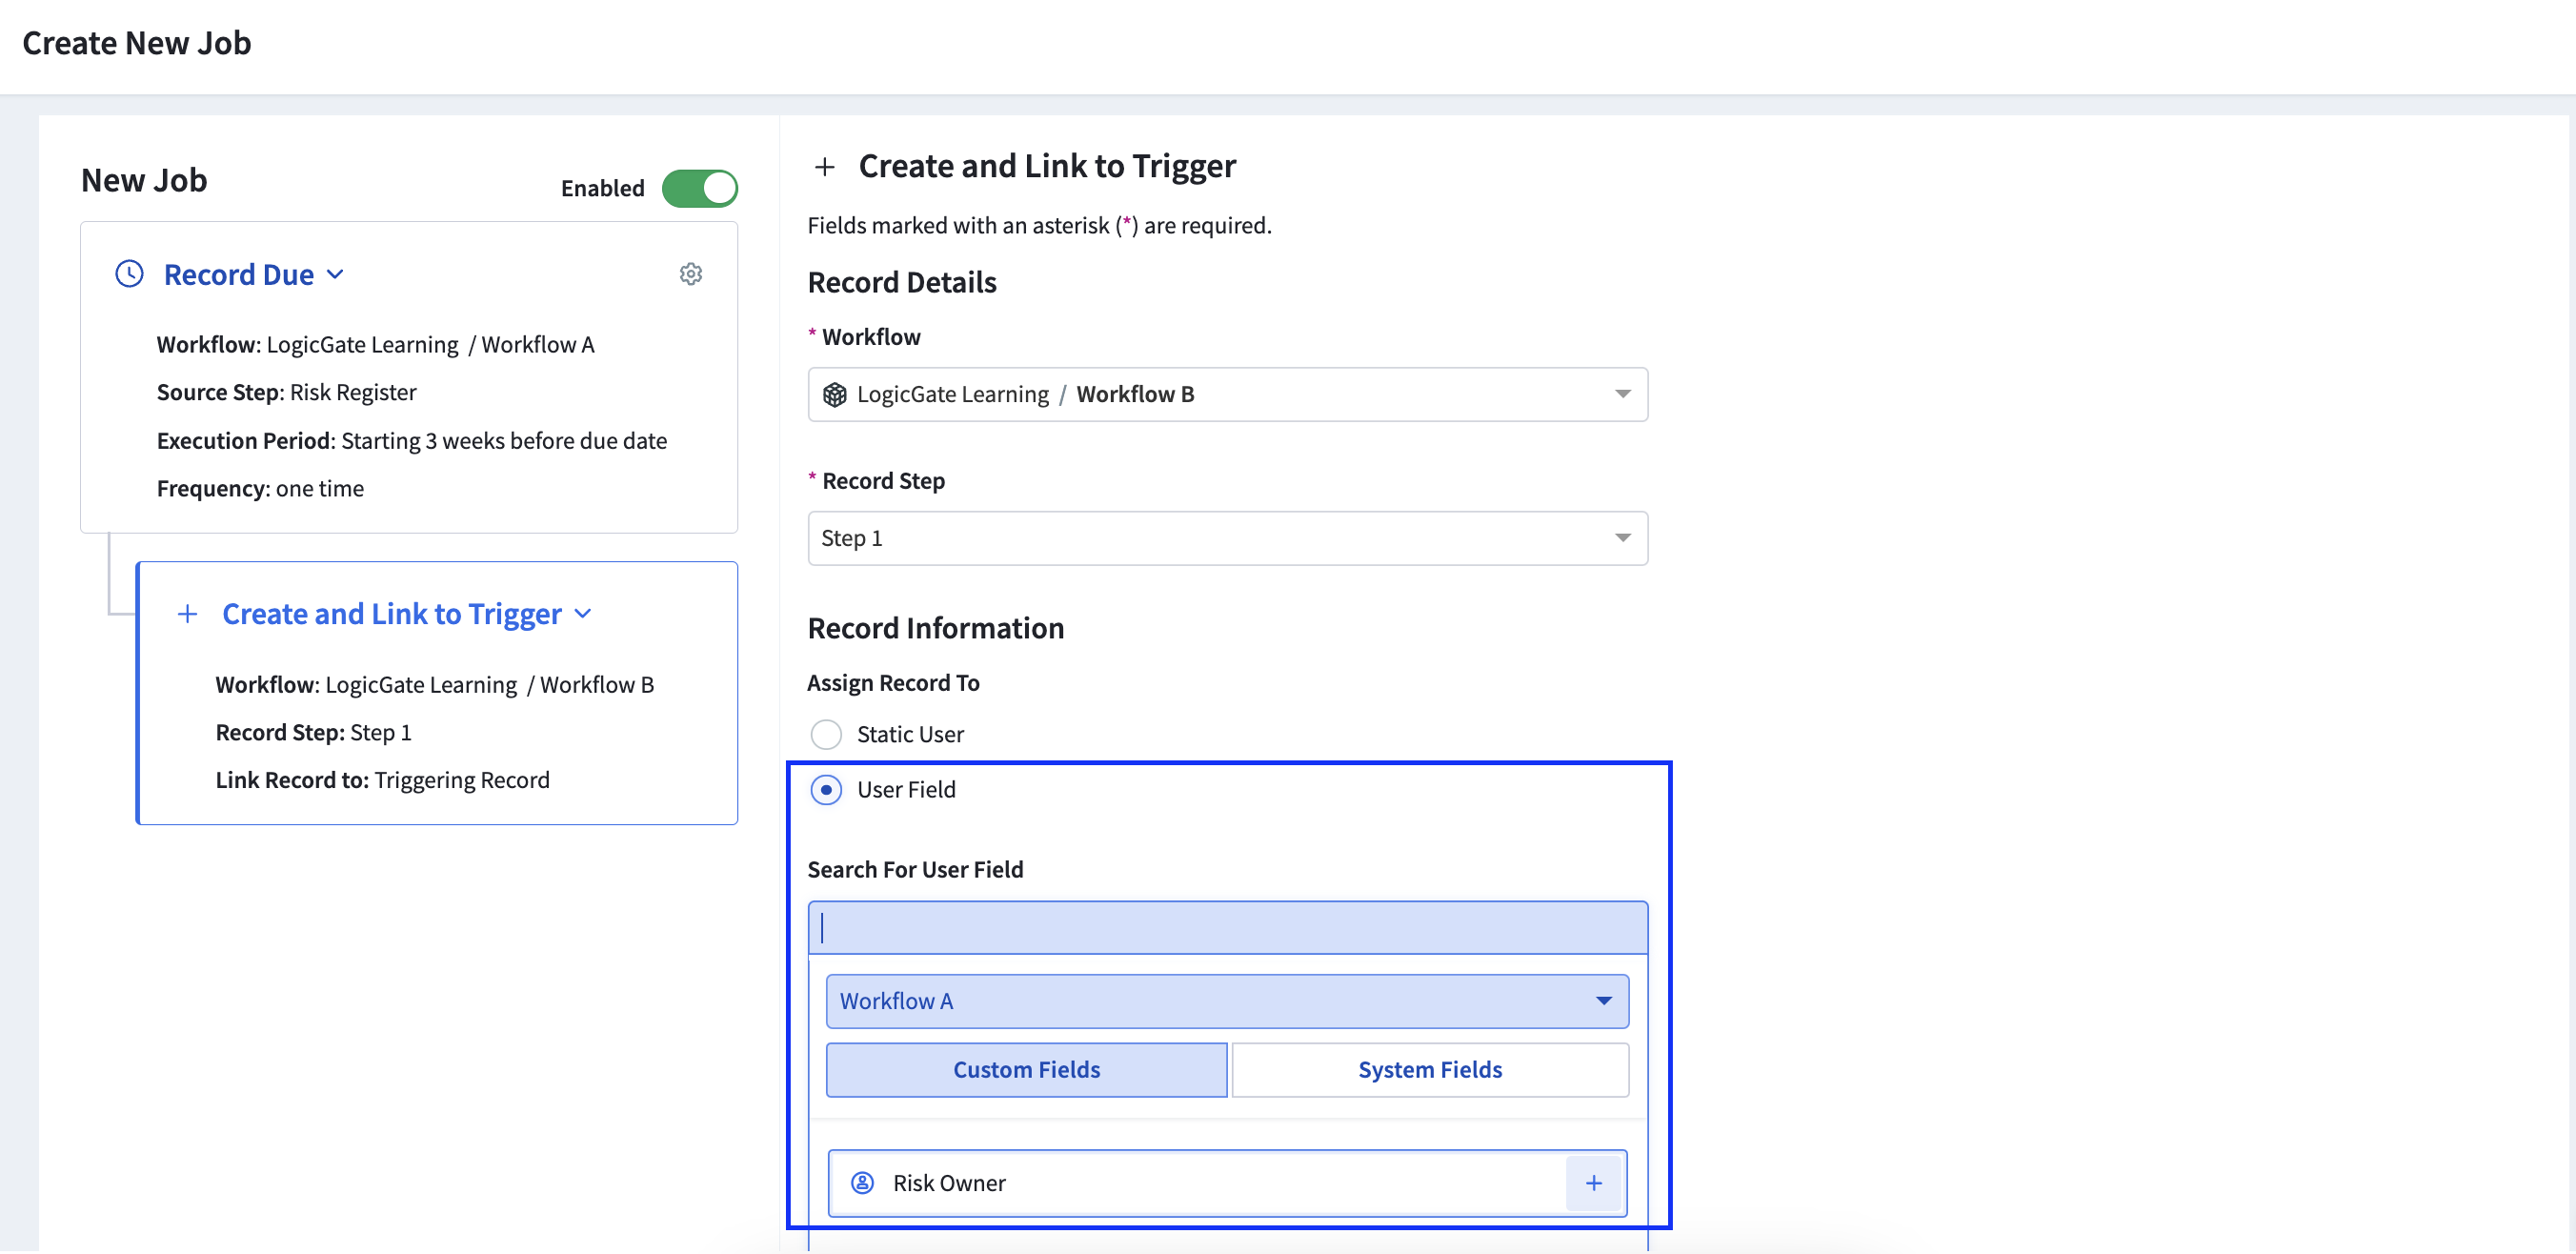
Task: Add Risk Owner with plus button
Action: click(1593, 1183)
